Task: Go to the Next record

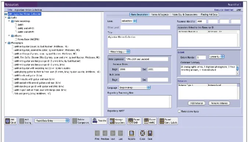Action: coord(113,133)
